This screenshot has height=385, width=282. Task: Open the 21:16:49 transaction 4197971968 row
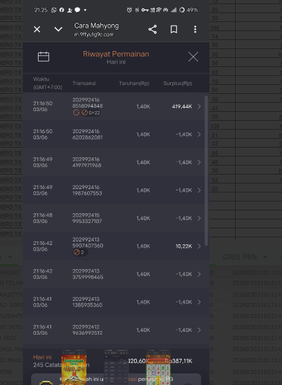[114, 162]
